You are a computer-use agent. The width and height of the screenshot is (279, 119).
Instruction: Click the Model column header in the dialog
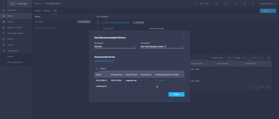tap(102, 75)
